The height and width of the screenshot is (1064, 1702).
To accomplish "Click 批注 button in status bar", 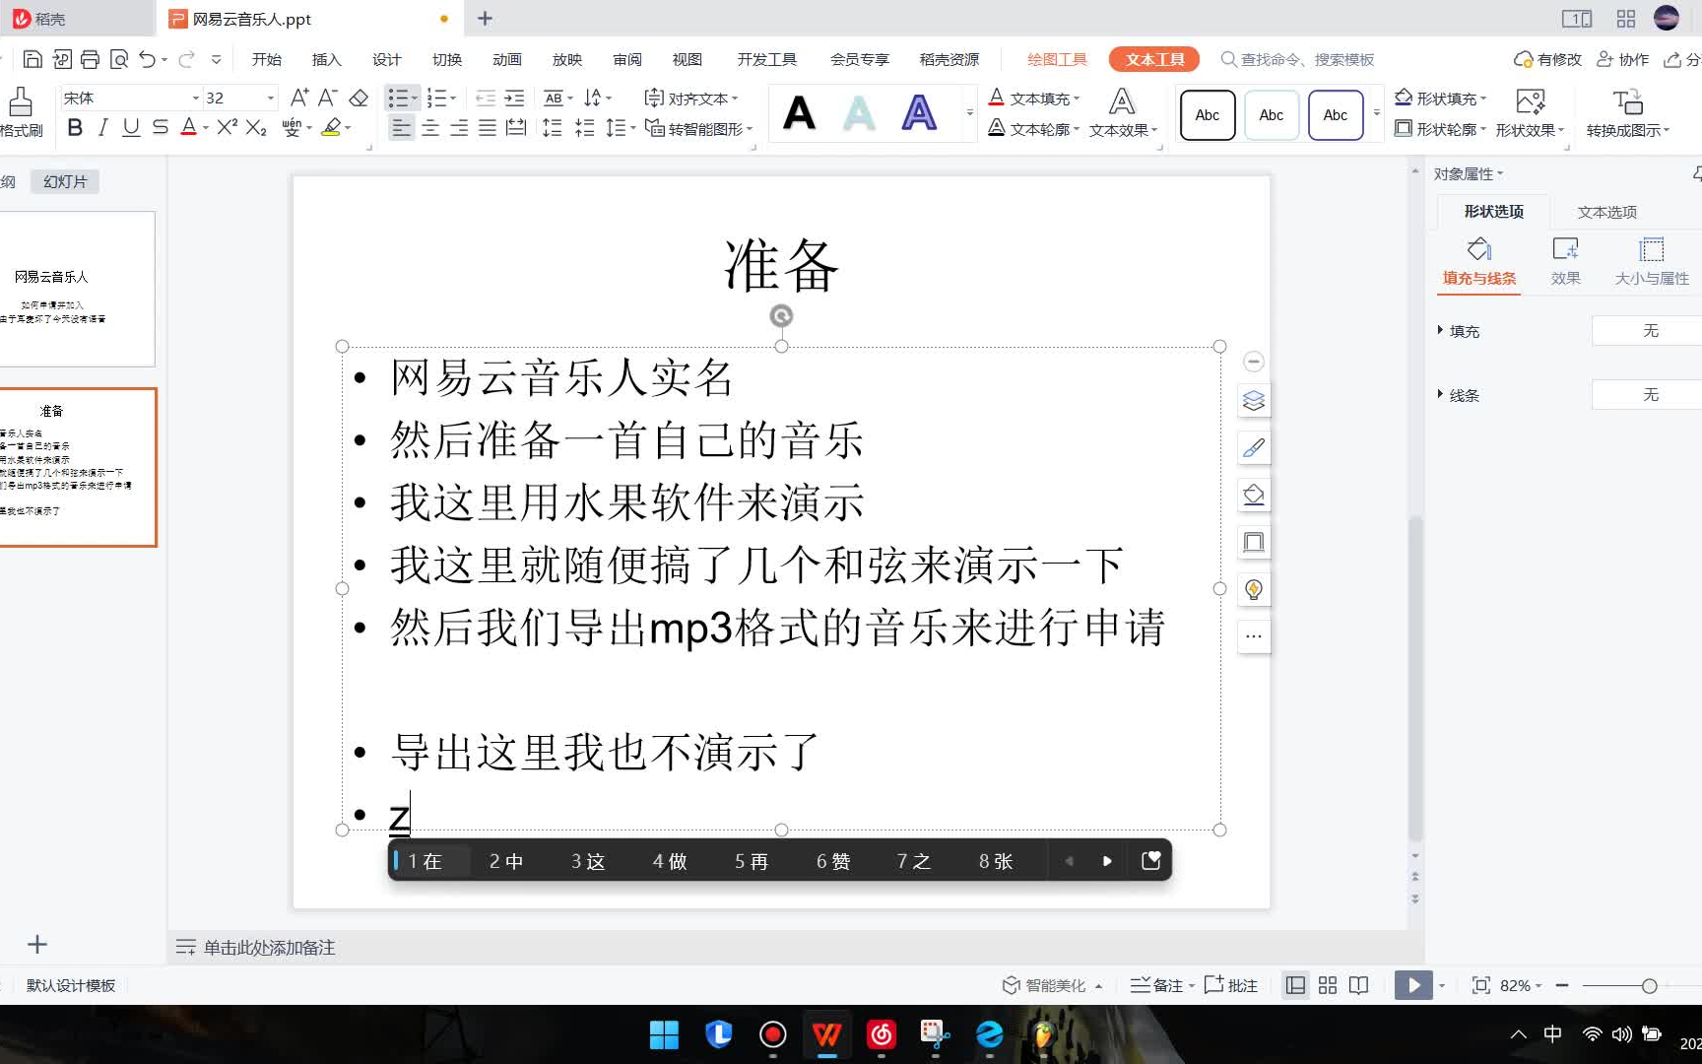I will [x=1231, y=985].
